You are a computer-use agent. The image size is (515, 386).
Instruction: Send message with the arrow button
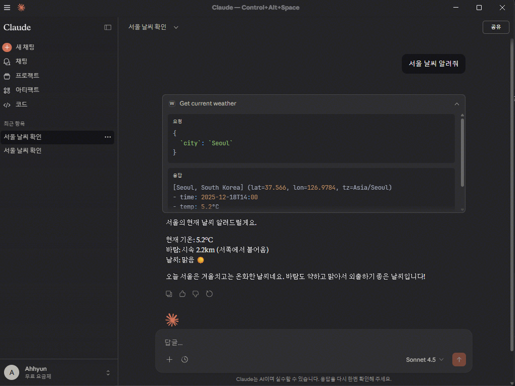tap(459, 359)
